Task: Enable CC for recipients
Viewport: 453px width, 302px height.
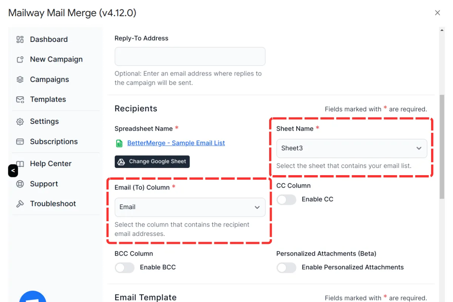Action: pyautogui.click(x=286, y=200)
